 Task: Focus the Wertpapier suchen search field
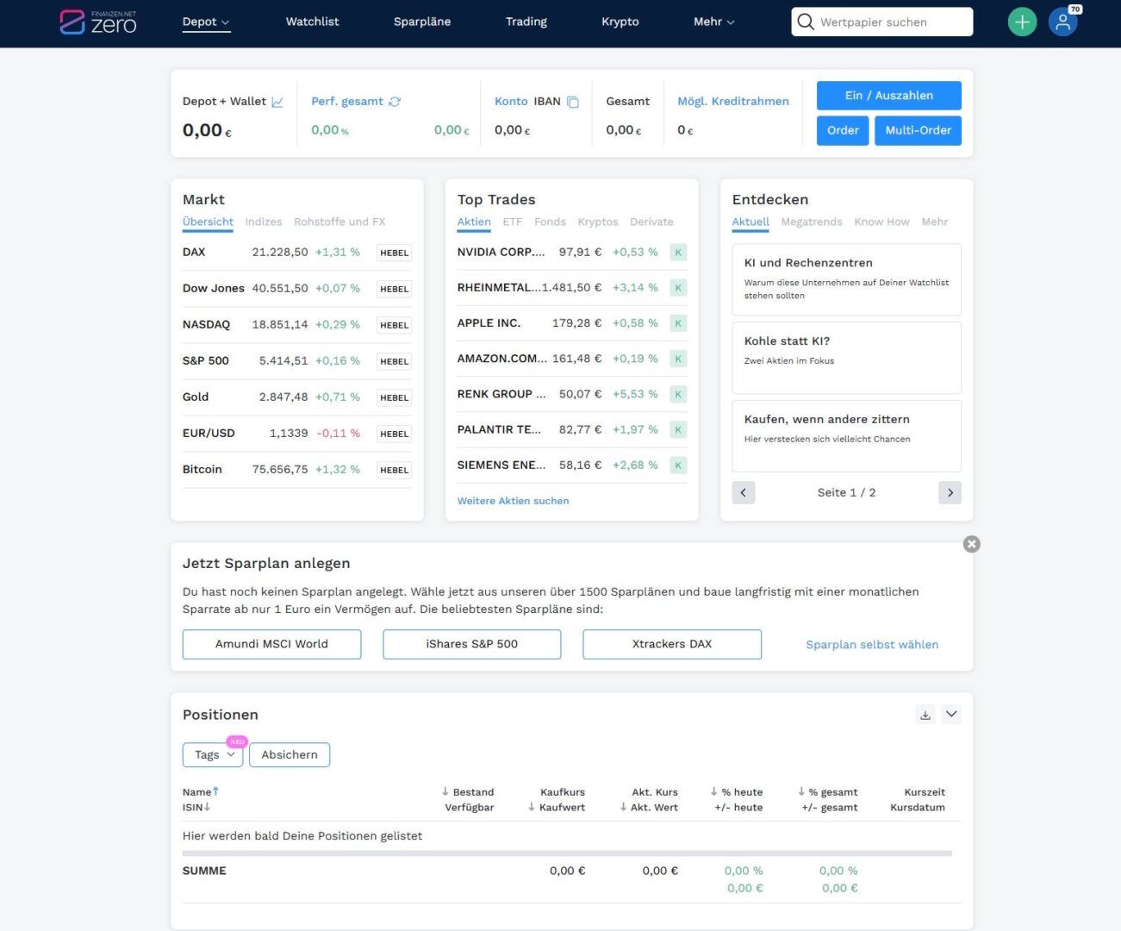pyautogui.click(x=882, y=22)
